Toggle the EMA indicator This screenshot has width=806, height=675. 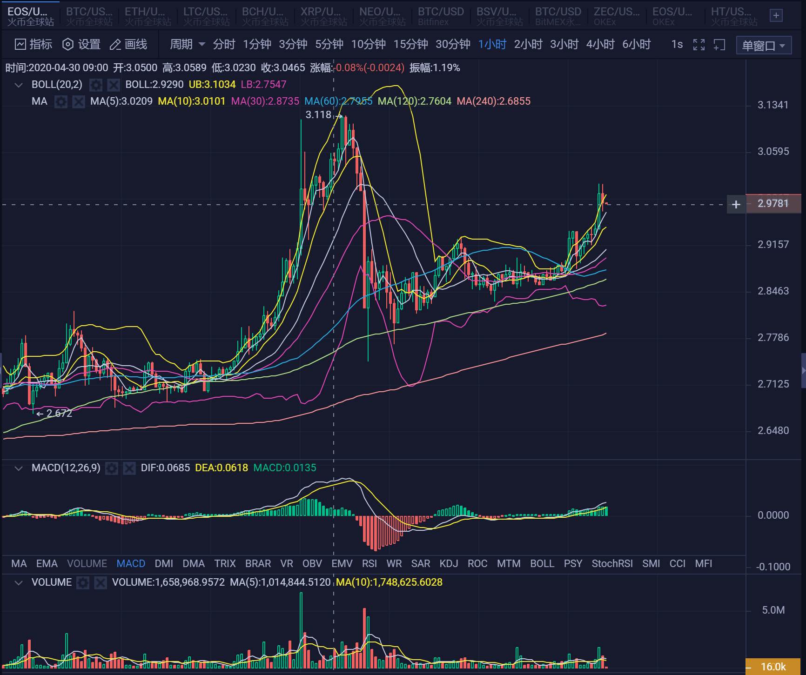(47, 563)
